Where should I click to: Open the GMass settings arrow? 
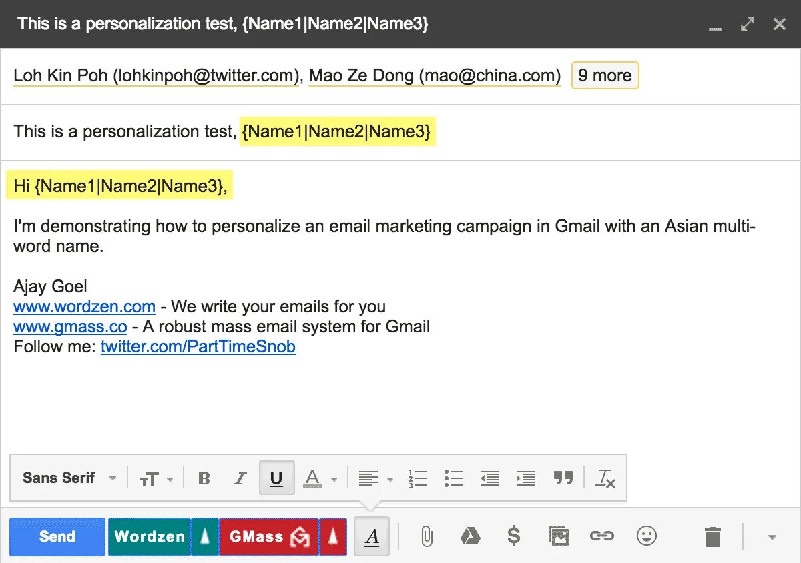333,536
